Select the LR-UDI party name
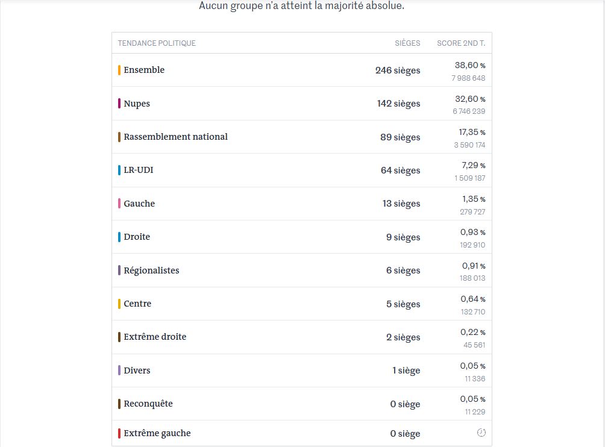This screenshot has height=447, width=605. tap(139, 170)
